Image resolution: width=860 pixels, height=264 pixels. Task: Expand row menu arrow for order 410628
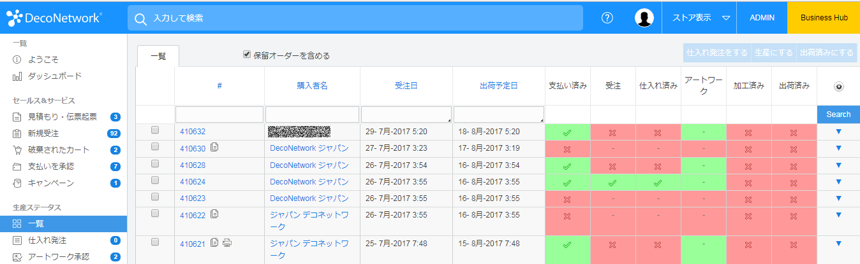click(838, 165)
